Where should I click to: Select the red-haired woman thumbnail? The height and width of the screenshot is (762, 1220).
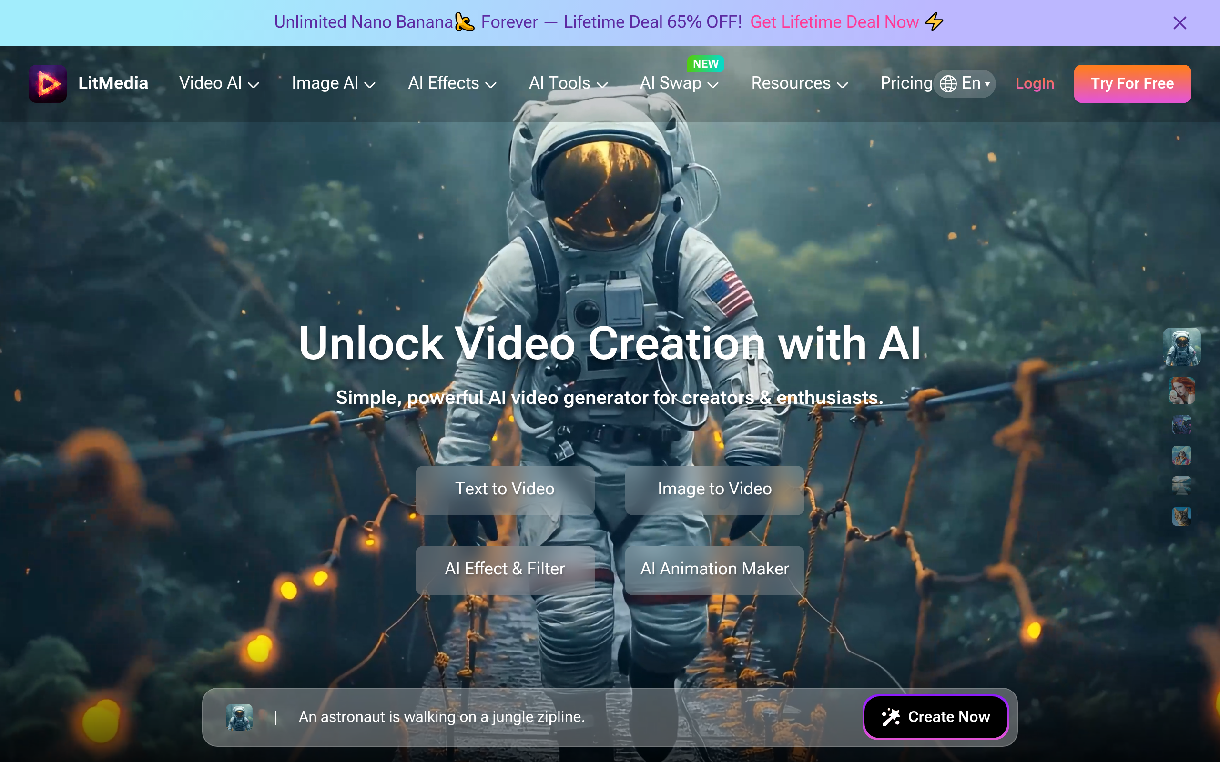[1181, 391]
